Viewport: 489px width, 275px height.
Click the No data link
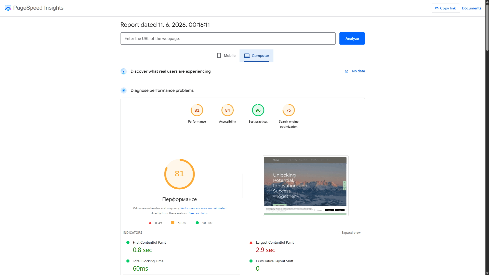pyautogui.click(x=358, y=71)
